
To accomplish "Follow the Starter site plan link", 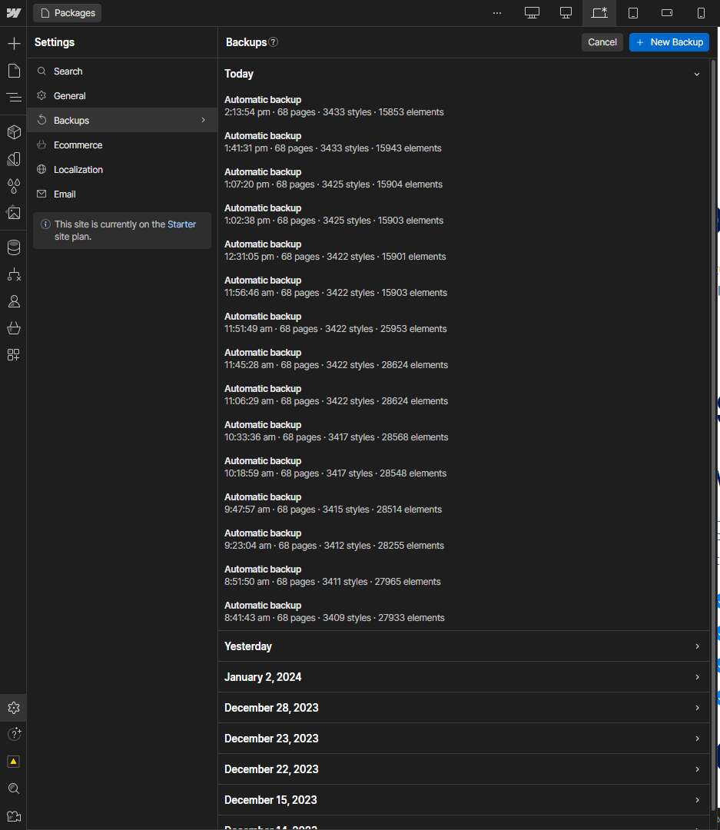I will [181, 224].
